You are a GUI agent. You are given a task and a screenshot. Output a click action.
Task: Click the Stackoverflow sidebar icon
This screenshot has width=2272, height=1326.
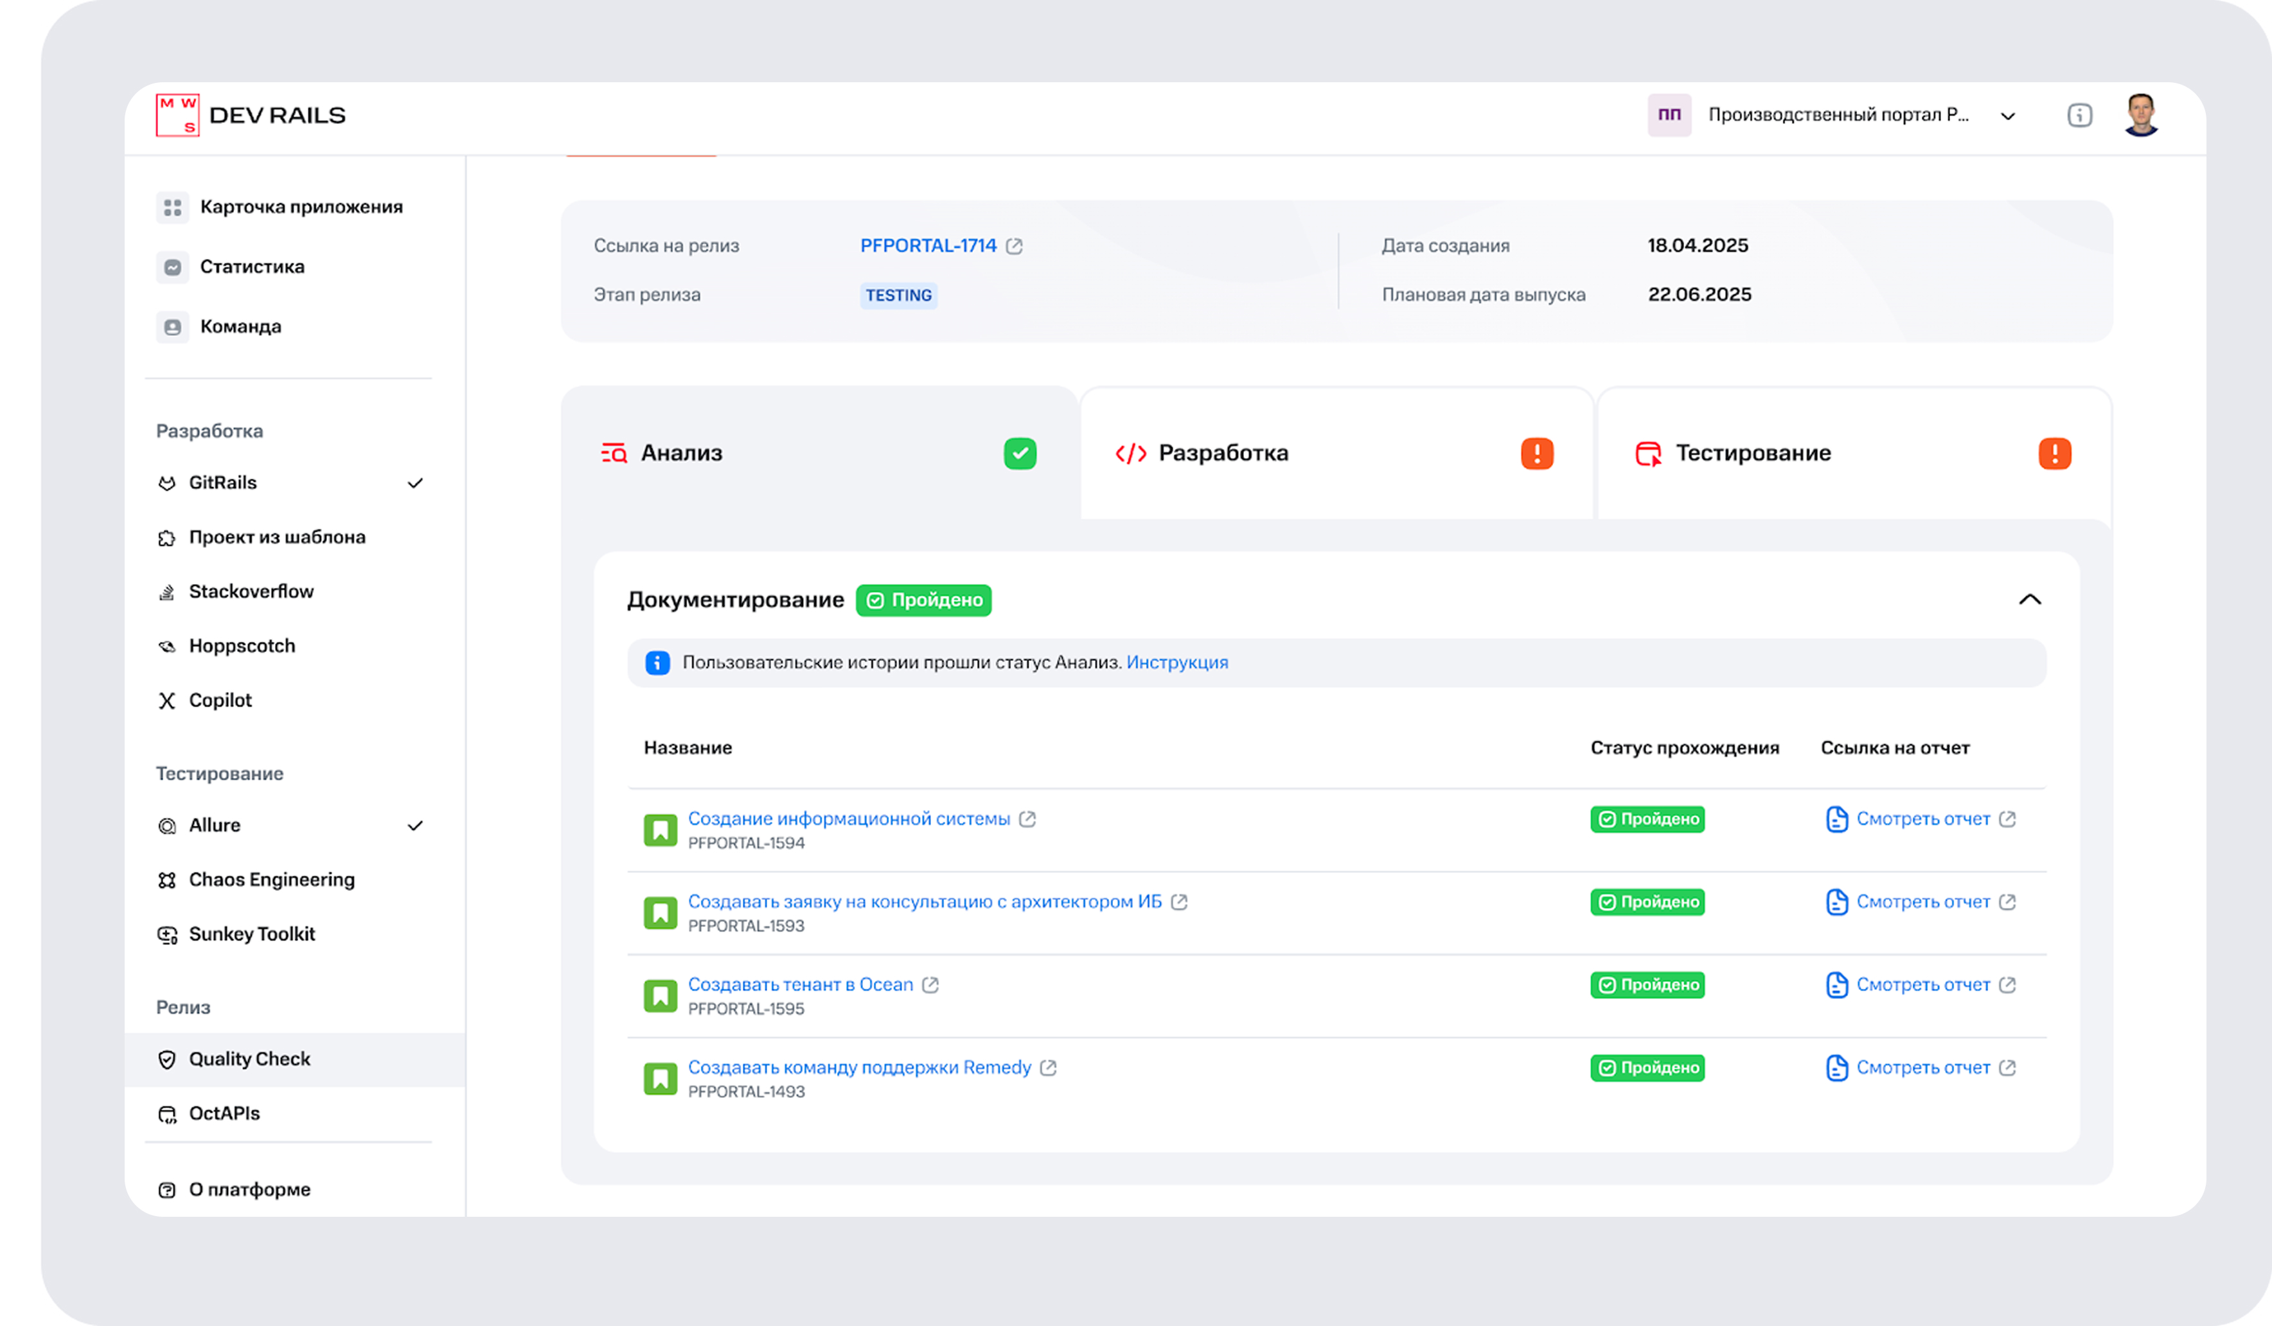click(167, 592)
